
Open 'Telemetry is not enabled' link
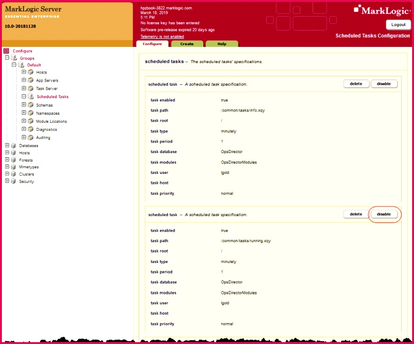[x=162, y=36]
